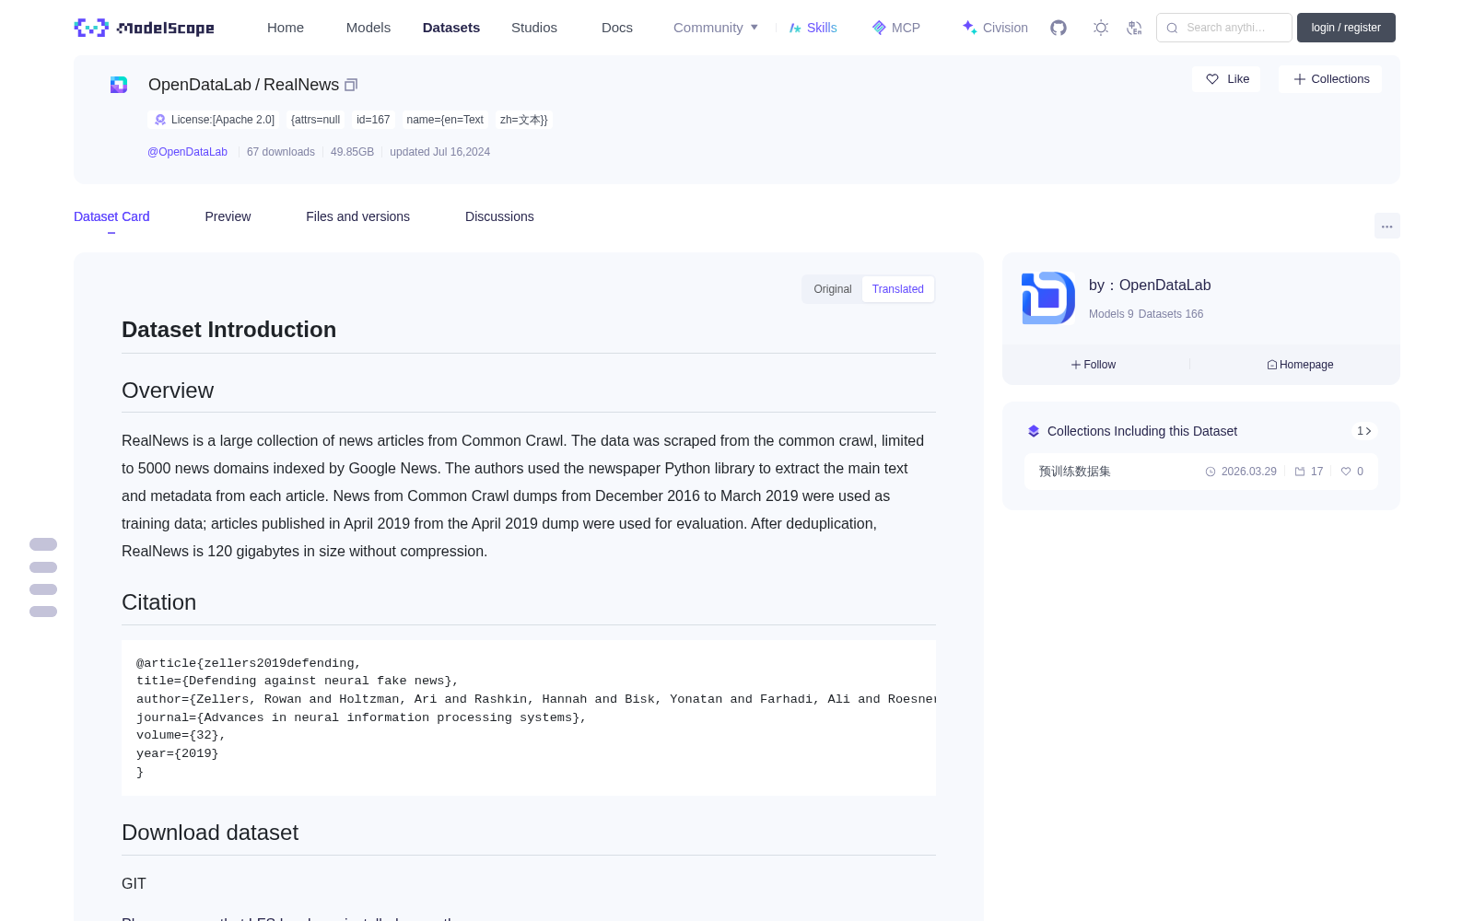Follow the OpenDataLab organization
This screenshot has width=1474, height=921.
coord(1094,365)
